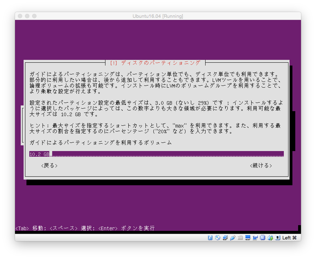Click the keyboard capture arrow icon
316x259 pixels.
[x=278, y=238]
